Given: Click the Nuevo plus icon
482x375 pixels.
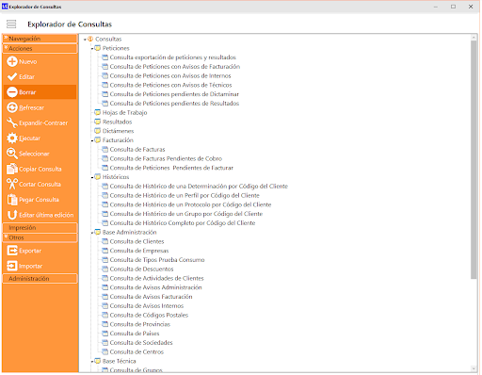Looking at the screenshot, I should [x=12, y=61].
